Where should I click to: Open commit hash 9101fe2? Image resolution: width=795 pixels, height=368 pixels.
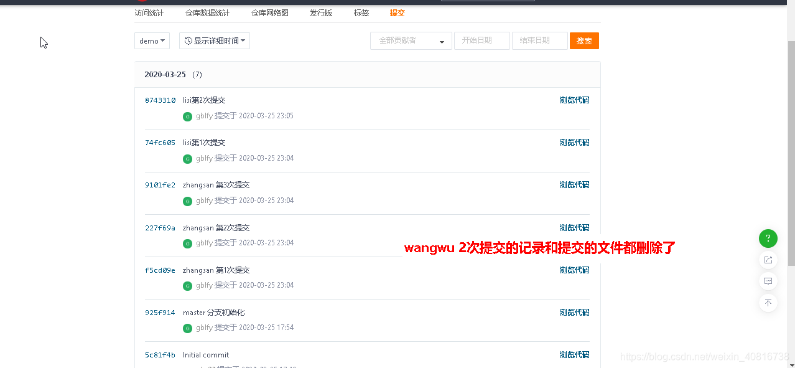[x=160, y=185]
